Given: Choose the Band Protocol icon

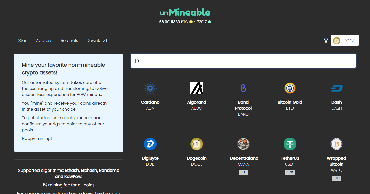Looking at the screenshot, I should pos(243,88).
